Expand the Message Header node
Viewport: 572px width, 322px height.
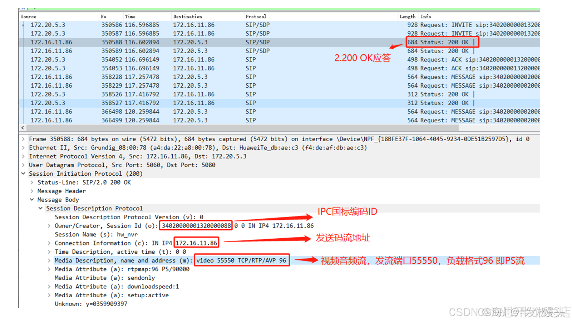tap(32, 191)
